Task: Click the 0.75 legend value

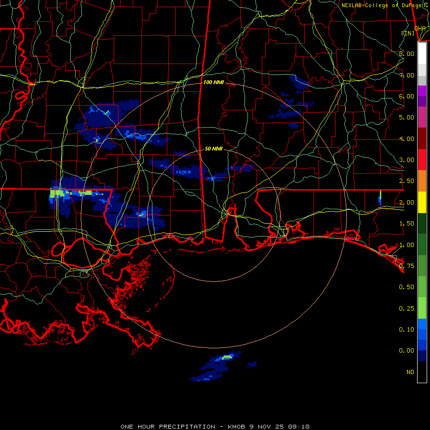Action: point(407,266)
